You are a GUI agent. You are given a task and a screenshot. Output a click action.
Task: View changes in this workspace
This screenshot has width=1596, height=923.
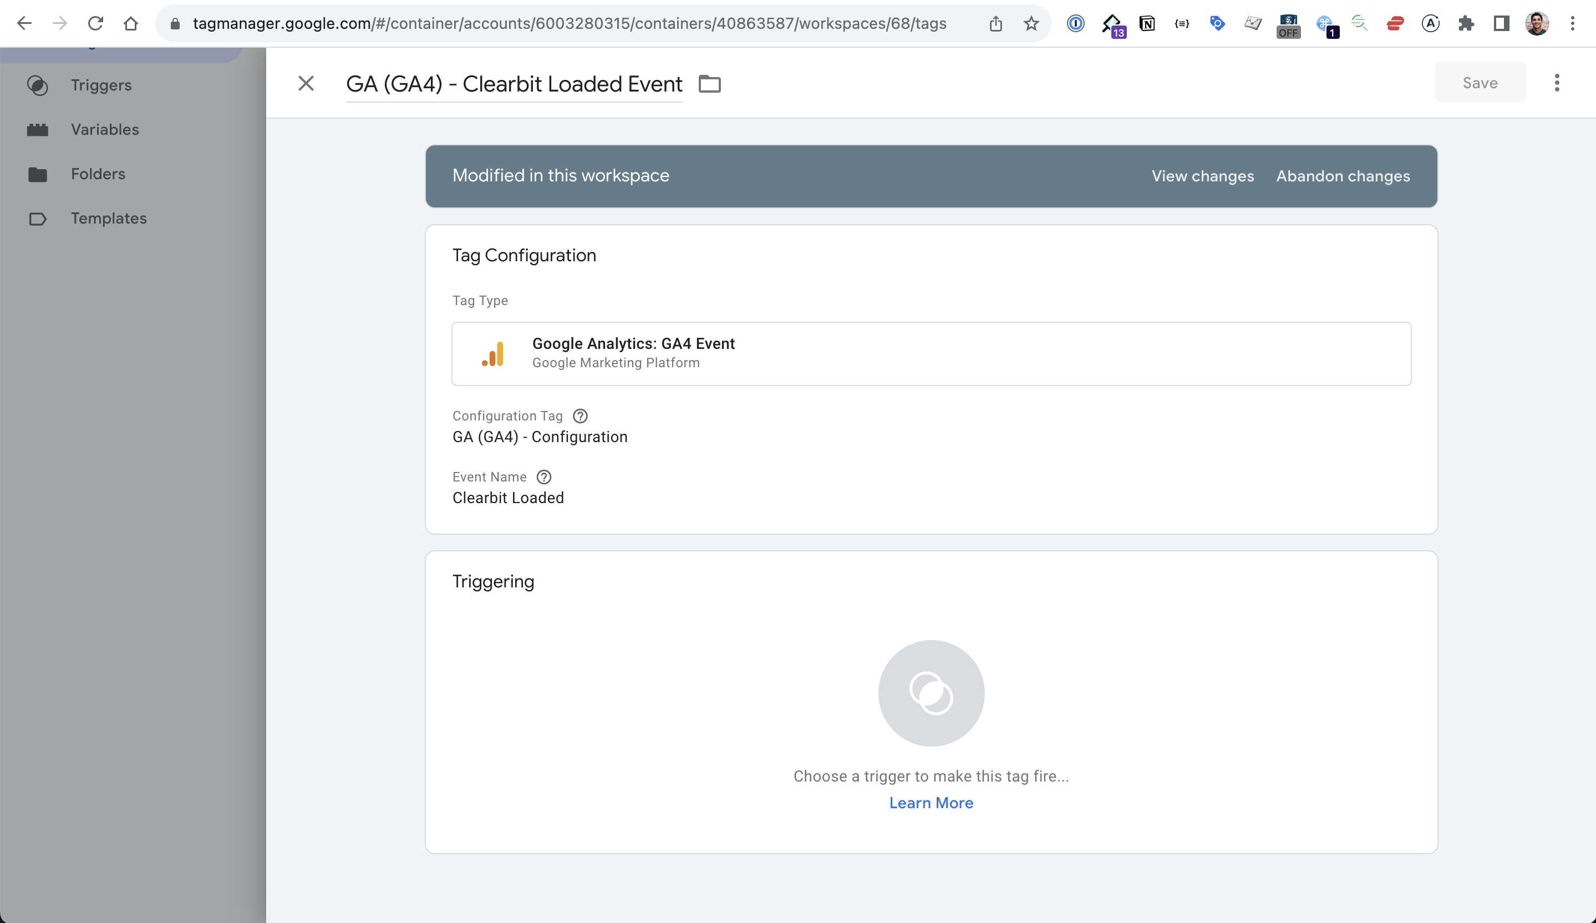coord(1202,176)
